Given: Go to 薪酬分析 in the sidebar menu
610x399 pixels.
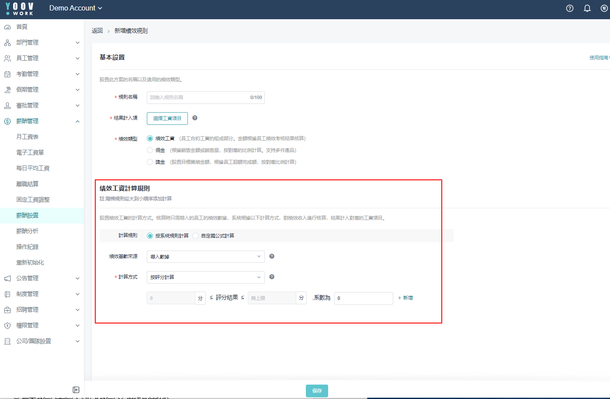Looking at the screenshot, I should pos(28,231).
